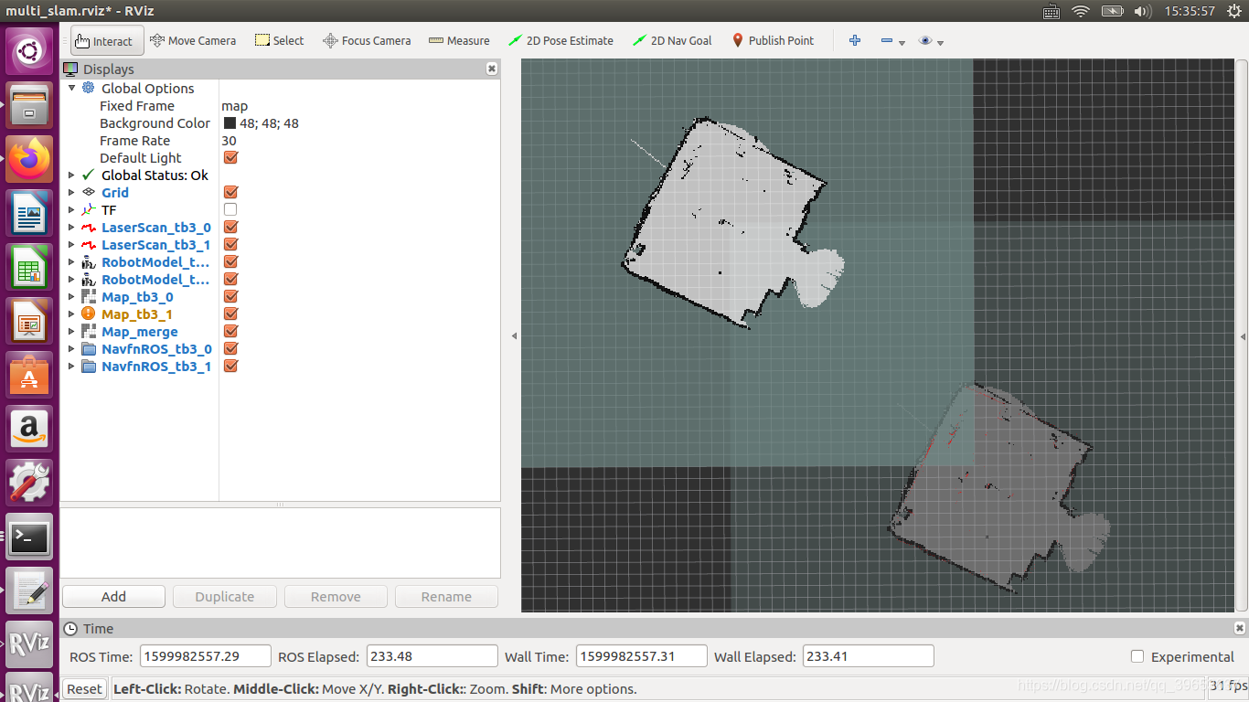The image size is (1249, 702).
Task: Select the Publish Point tool
Action: pos(773,40)
